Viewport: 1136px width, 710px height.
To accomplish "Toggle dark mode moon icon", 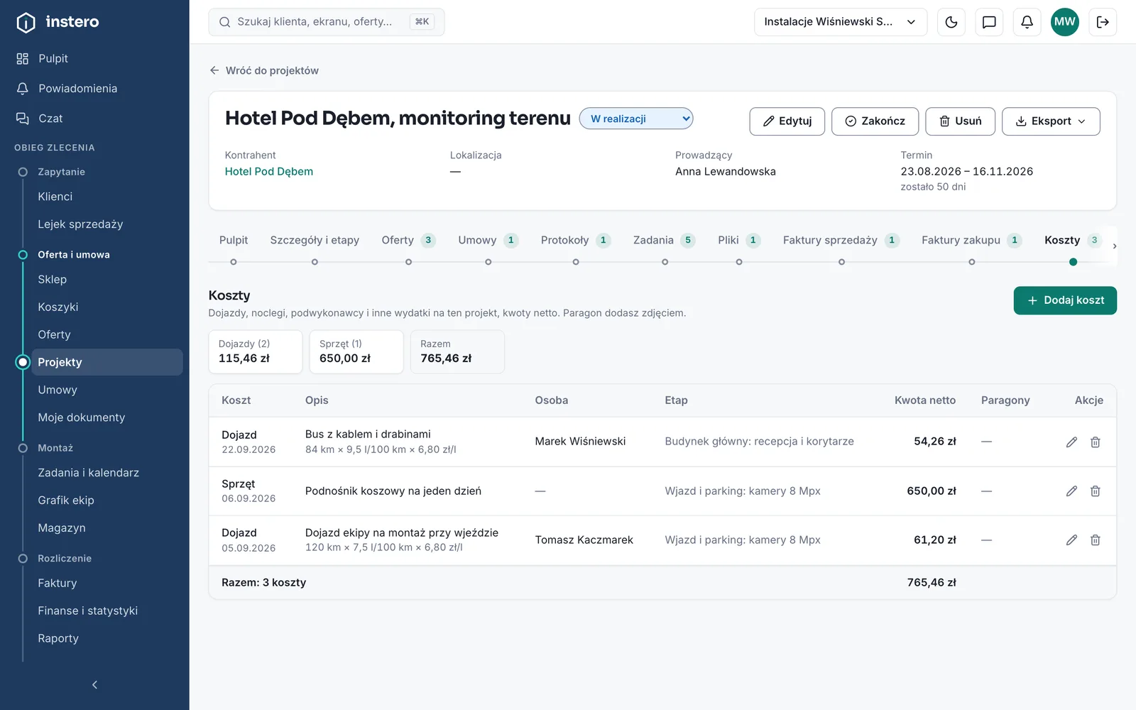I will click(951, 22).
